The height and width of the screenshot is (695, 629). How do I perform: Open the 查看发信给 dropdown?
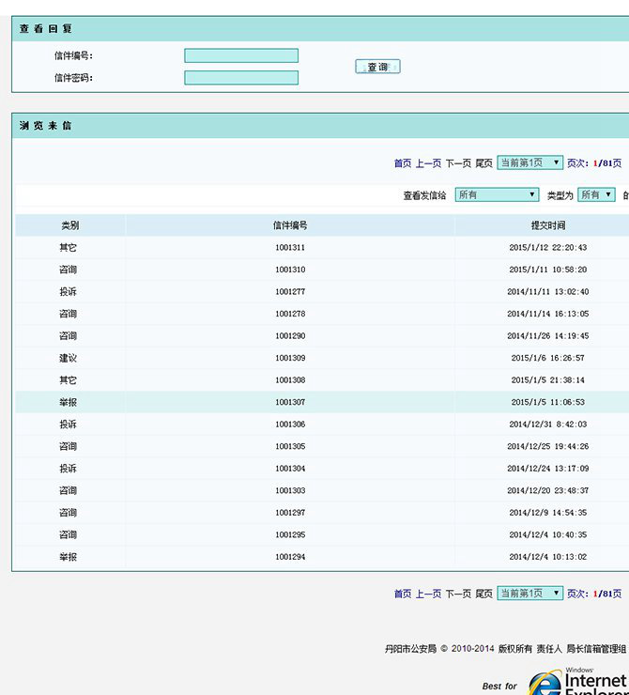click(x=497, y=194)
